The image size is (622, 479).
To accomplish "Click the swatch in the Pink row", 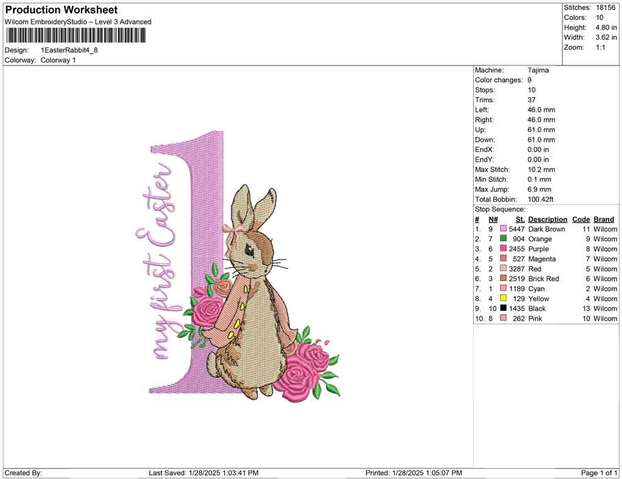I will (503, 318).
